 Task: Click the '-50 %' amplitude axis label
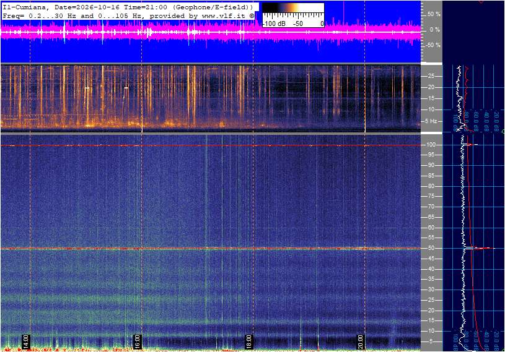click(x=433, y=45)
